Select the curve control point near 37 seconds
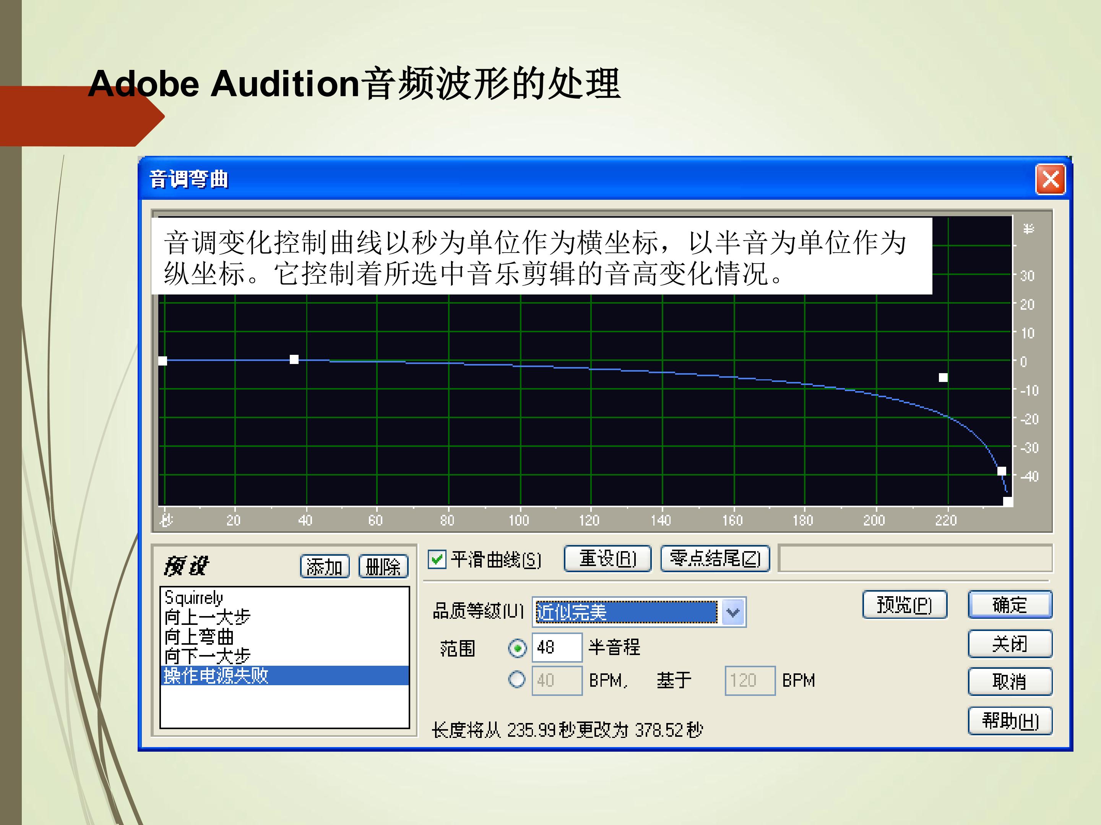This screenshot has height=825, width=1101. click(x=294, y=359)
